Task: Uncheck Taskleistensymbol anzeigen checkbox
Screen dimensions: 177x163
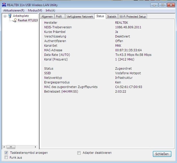Action: tap(6, 153)
